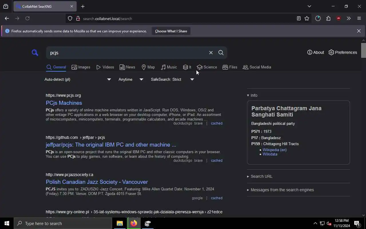The height and width of the screenshot is (229, 366).
Task: Open the Firefox View icon
Action: (6, 6)
